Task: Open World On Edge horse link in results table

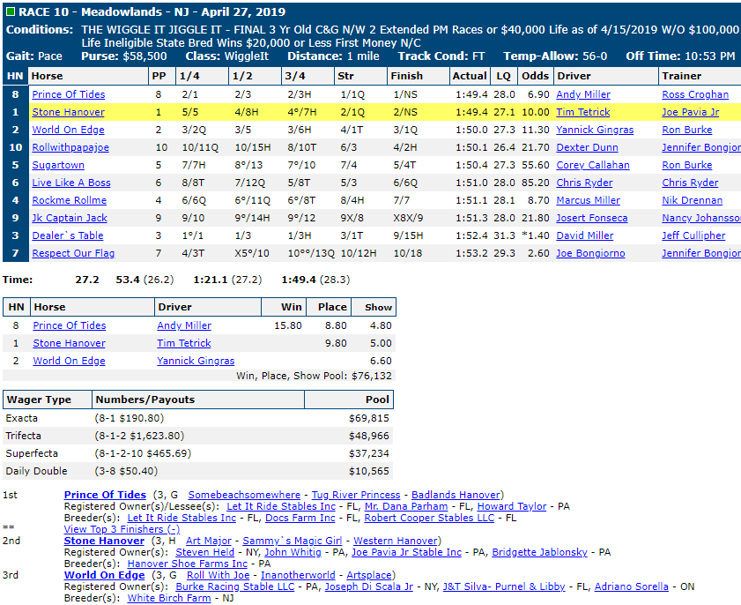Action: pyautogui.click(x=68, y=130)
